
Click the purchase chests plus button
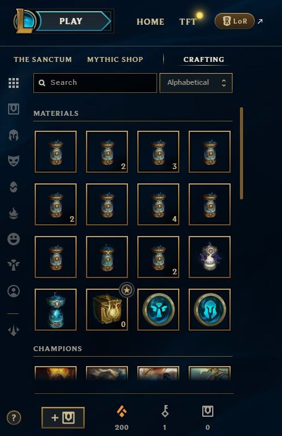[x=63, y=417]
